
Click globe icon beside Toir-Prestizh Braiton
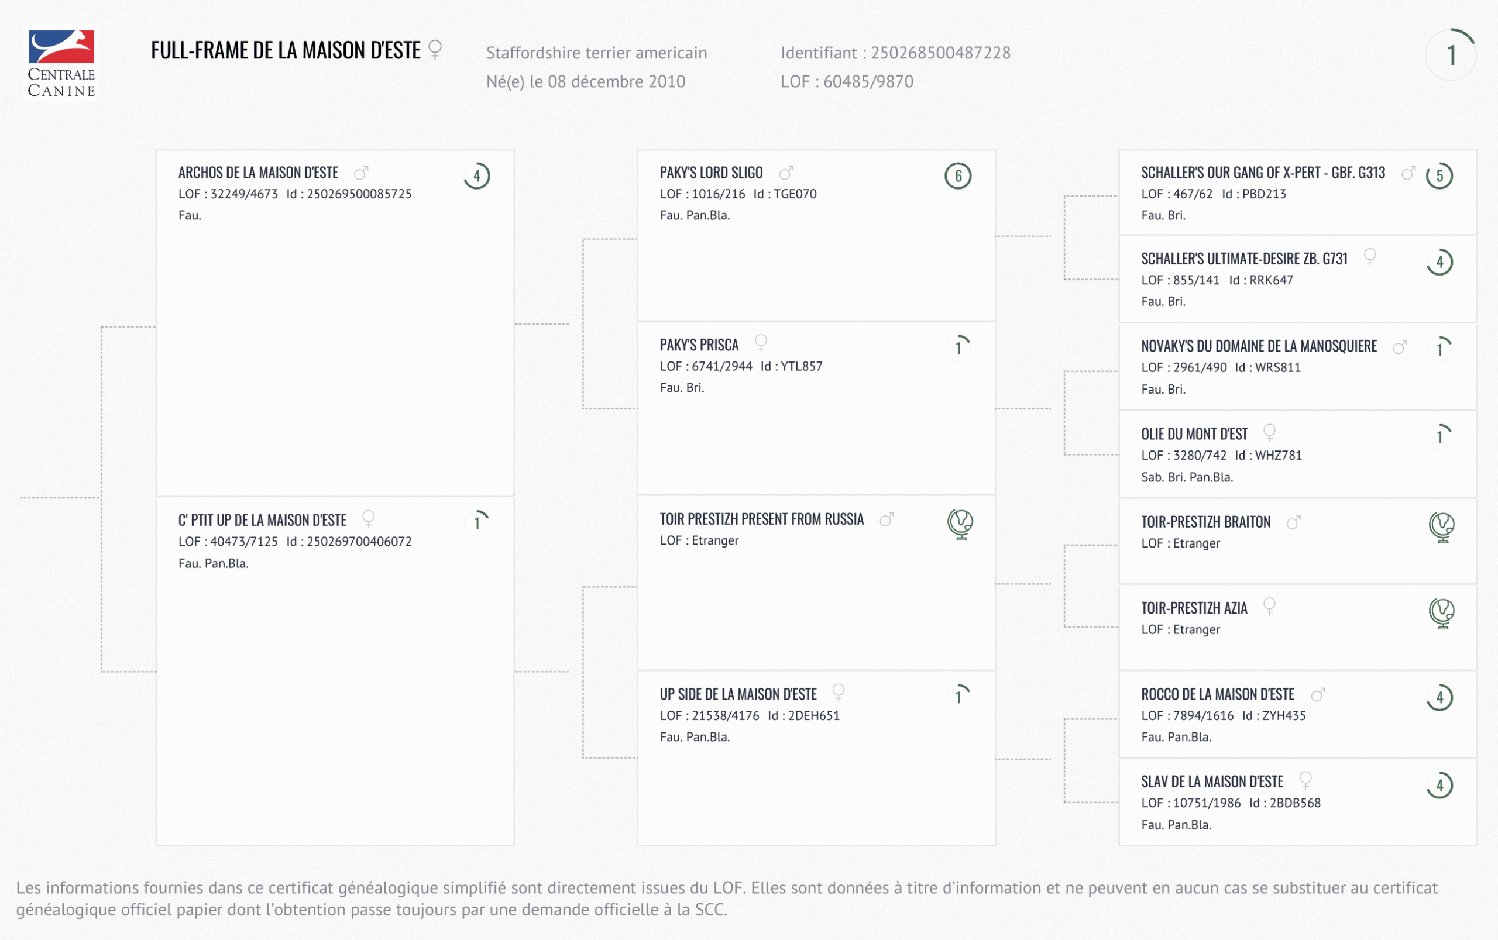click(x=1441, y=526)
